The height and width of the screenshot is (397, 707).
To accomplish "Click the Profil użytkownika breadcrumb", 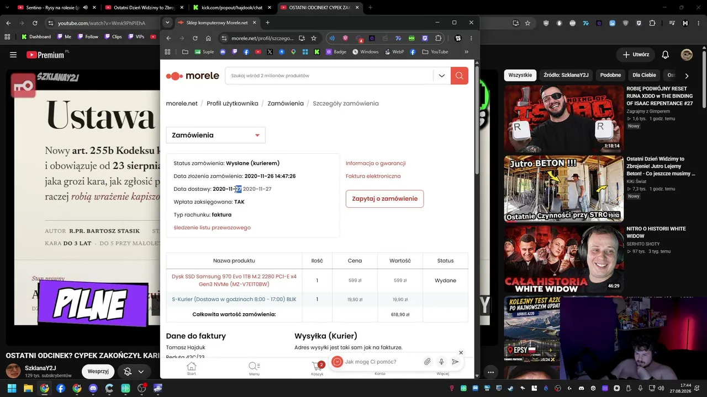I will pos(233,104).
